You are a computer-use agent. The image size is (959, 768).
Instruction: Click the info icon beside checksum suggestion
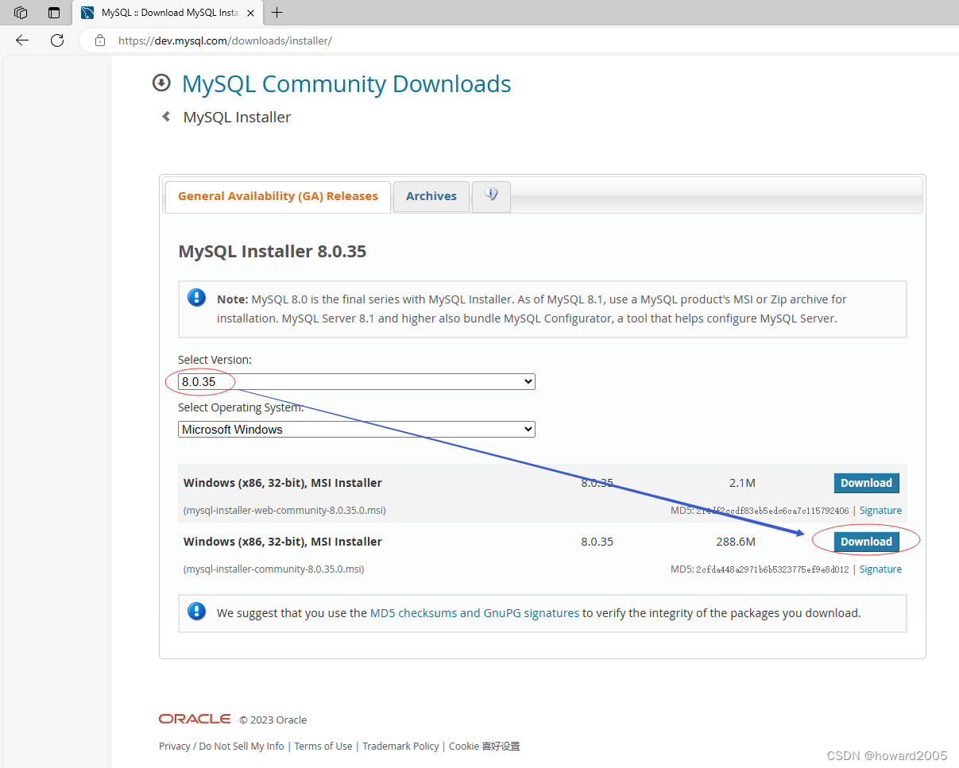(196, 612)
